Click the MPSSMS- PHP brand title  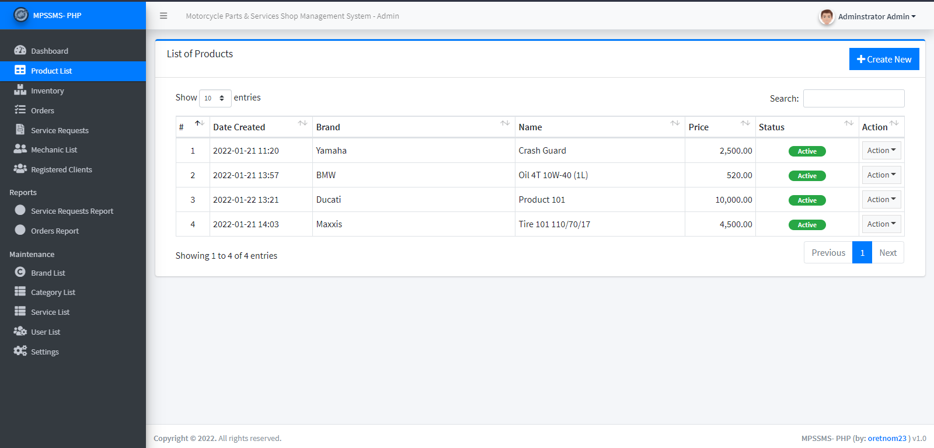point(57,16)
